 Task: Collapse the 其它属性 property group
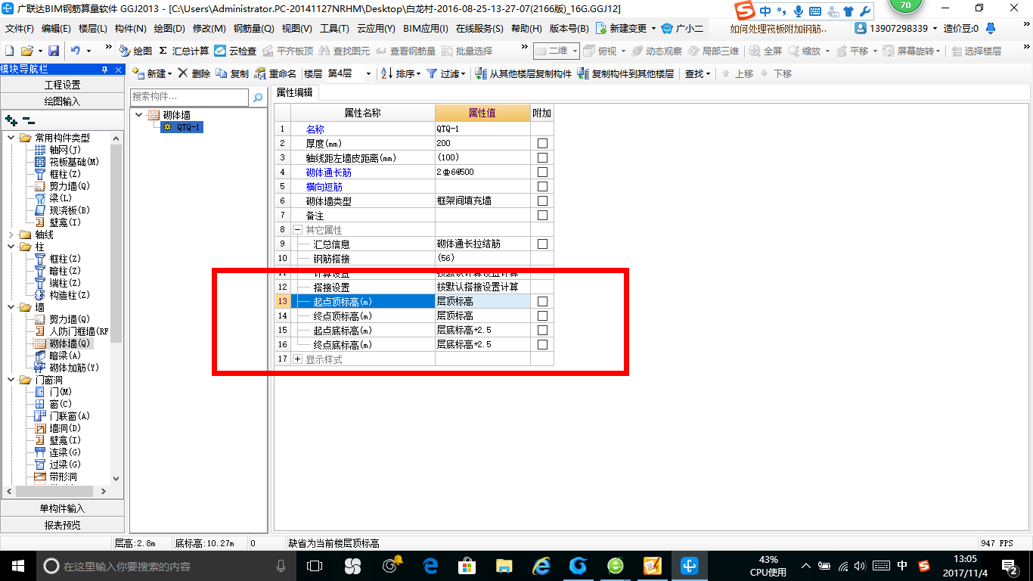[x=298, y=229]
